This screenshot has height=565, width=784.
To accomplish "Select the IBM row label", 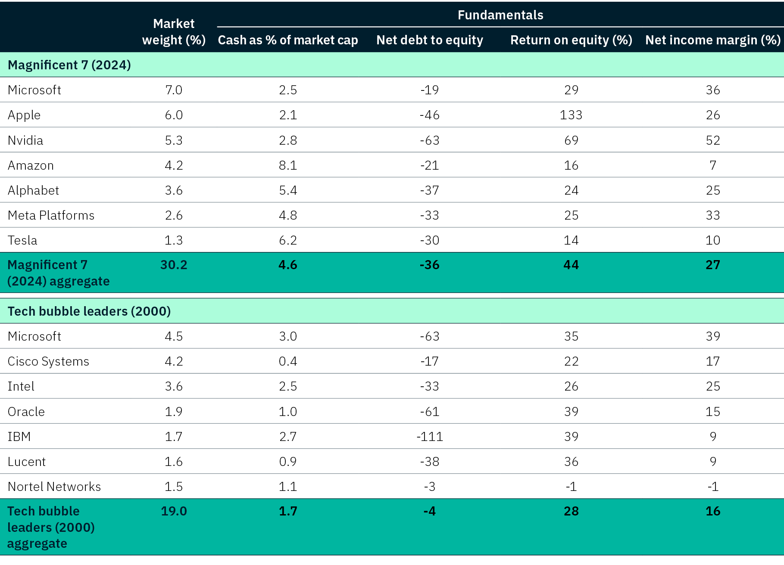I will click(x=19, y=437).
